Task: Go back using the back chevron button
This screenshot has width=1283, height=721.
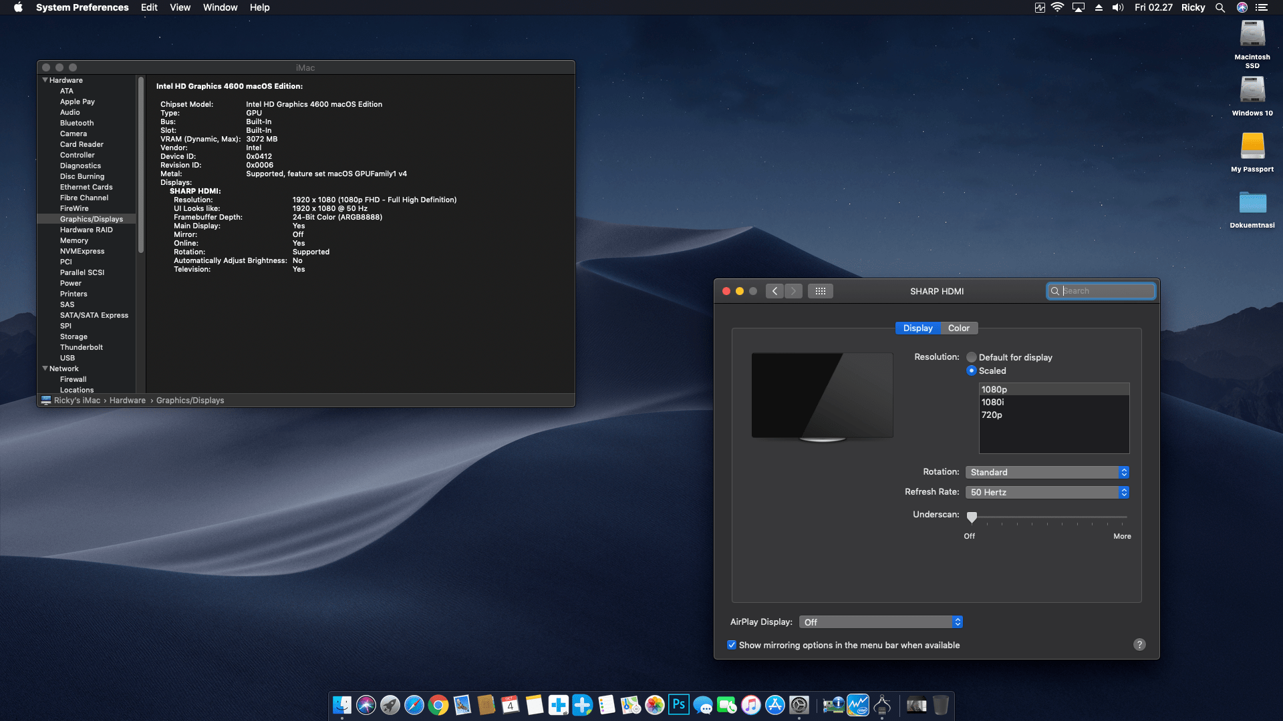Action: click(x=774, y=291)
